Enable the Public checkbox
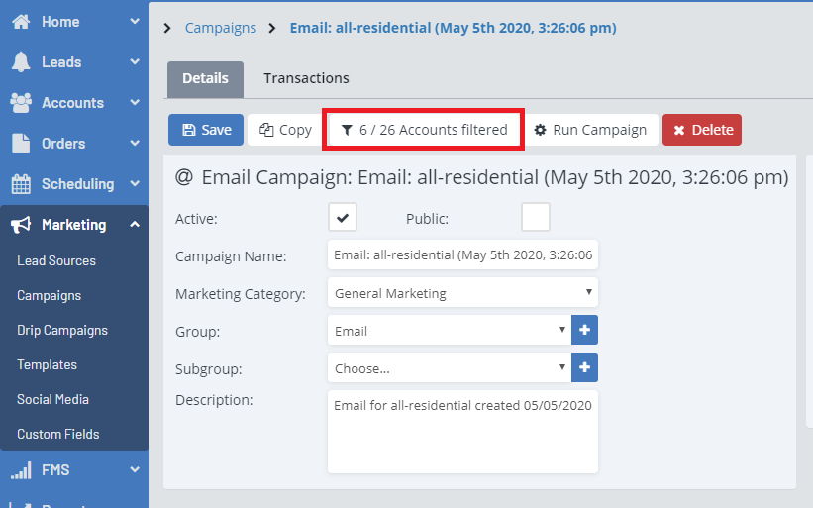This screenshot has height=508, width=813. pyautogui.click(x=536, y=217)
